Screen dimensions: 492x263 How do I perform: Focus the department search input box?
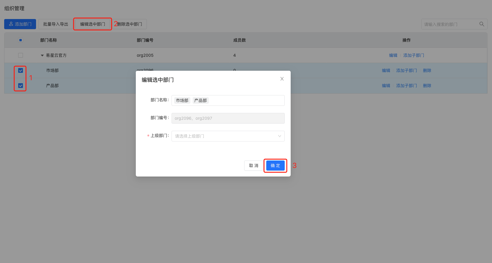click(x=450, y=24)
